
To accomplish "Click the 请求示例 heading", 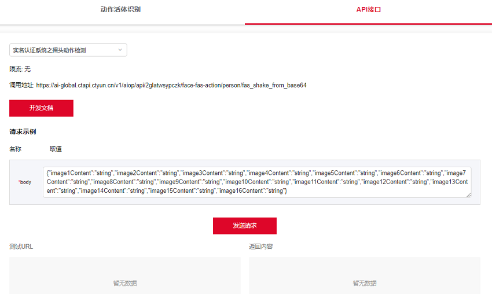I will click(23, 132).
